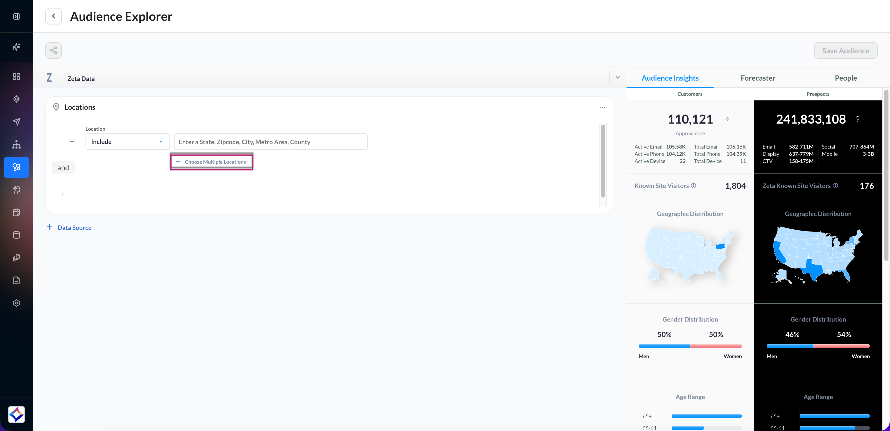
Task: Click the question mark next to 241,833,108
Action: (x=857, y=119)
